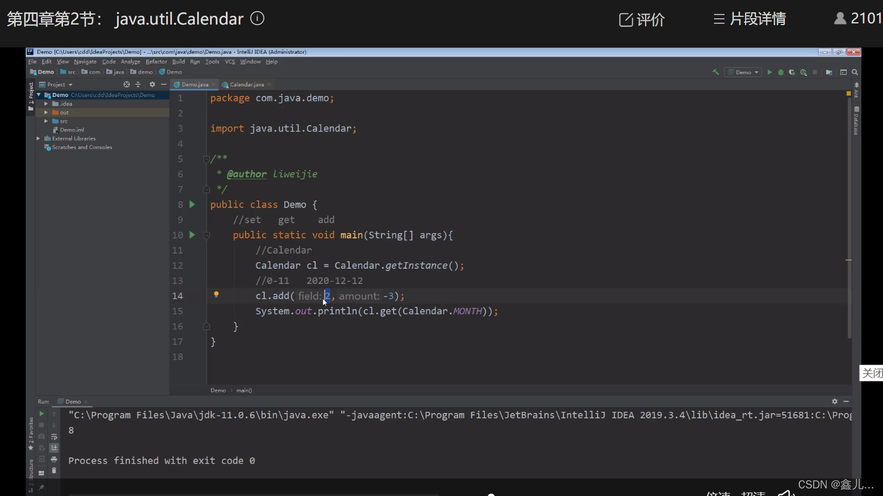Run Demo with coverage icon
The image size is (883, 496).
pyautogui.click(x=792, y=72)
